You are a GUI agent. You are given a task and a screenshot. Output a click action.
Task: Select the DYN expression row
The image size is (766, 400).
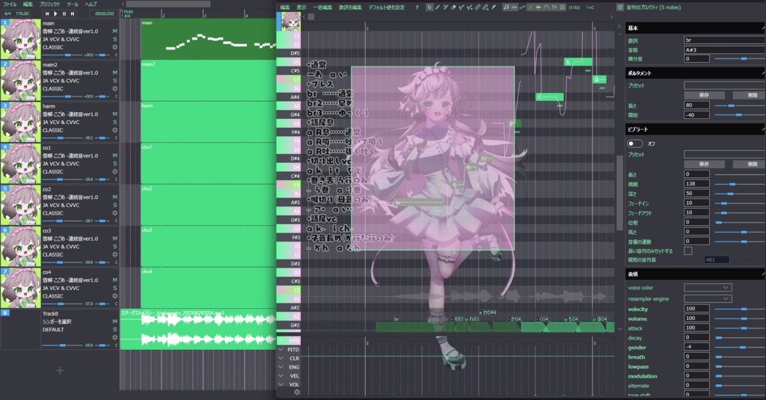coord(289,341)
